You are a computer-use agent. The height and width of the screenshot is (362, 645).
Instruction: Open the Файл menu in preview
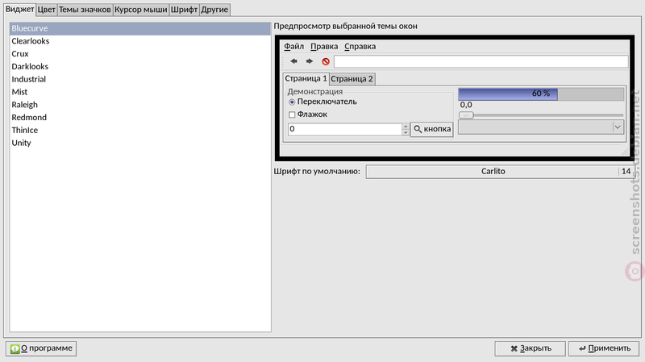[x=293, y=47]
